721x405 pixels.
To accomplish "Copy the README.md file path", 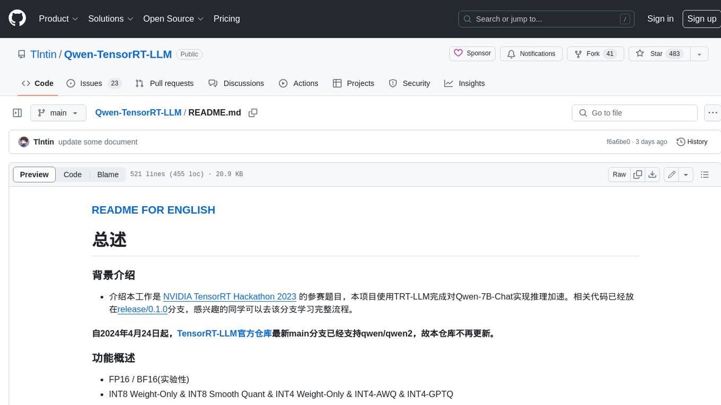I will click(253, 113).
